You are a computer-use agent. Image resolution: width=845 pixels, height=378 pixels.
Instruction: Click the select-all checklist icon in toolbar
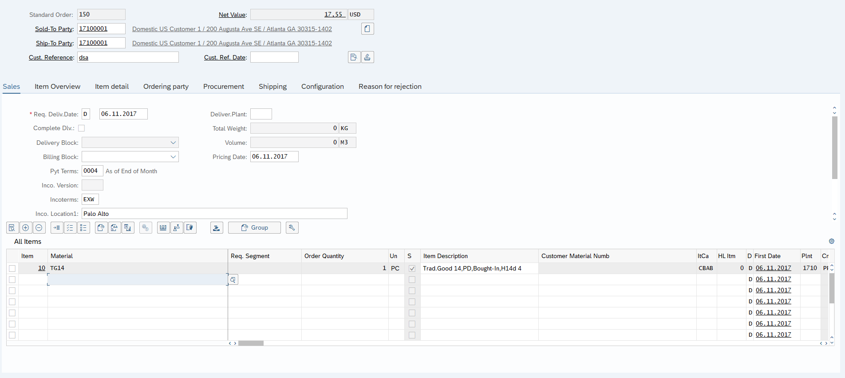point(70,228)
